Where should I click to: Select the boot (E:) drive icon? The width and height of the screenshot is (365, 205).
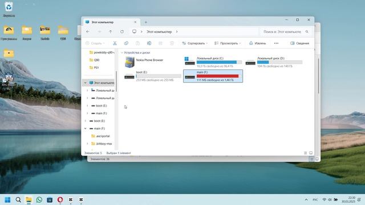coord(129,76)
